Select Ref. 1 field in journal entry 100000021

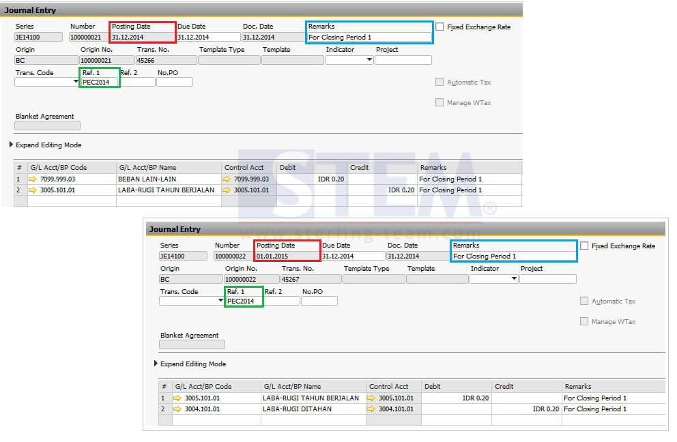[100, 82]
